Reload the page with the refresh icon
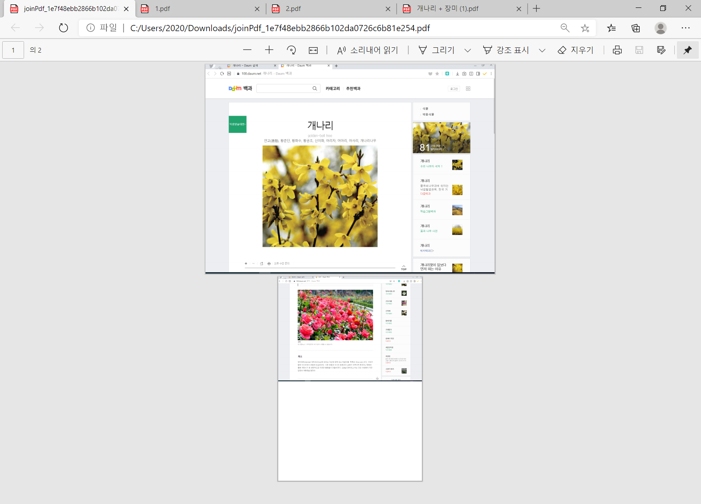Image resolution: width=701 pixels, height=504 pixels. coord(64,28)
